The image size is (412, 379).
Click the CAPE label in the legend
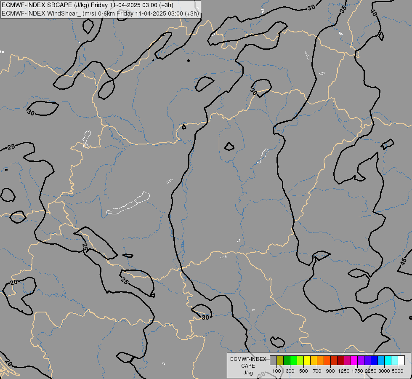248,366
